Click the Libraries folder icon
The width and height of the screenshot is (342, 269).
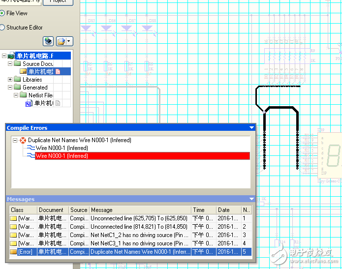pyautogui.click(x=18, y=80)
